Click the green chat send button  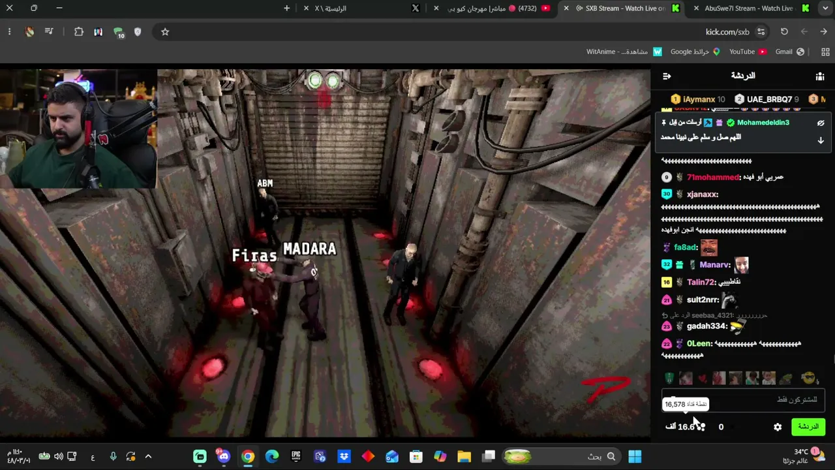(x=808, y=427)
